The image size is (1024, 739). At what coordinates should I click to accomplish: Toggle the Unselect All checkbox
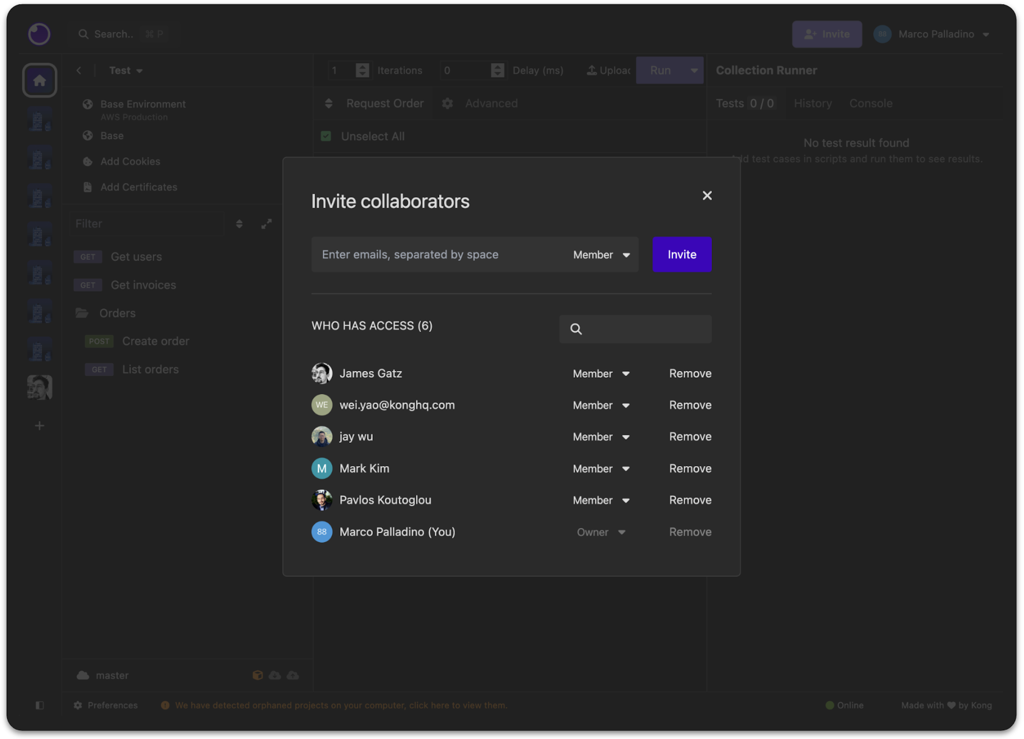[326, 136]
